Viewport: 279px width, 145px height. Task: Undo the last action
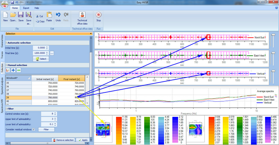click(58, 15)
